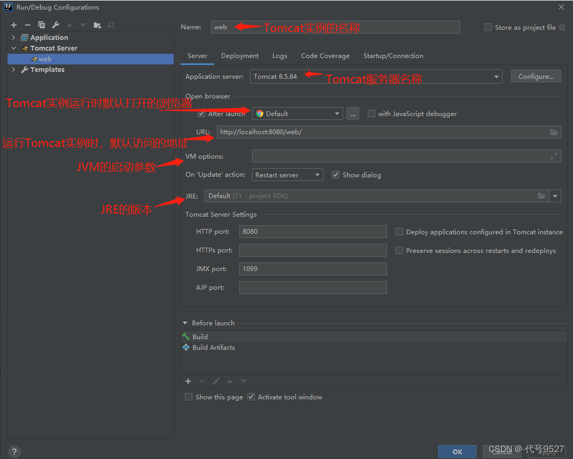This screenshot has width=573, height=459.
Task: Switch to the Server tab
Action: pos(197,56)
